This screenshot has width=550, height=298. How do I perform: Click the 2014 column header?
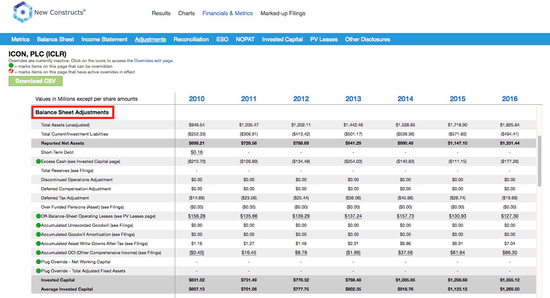[405, 99]
